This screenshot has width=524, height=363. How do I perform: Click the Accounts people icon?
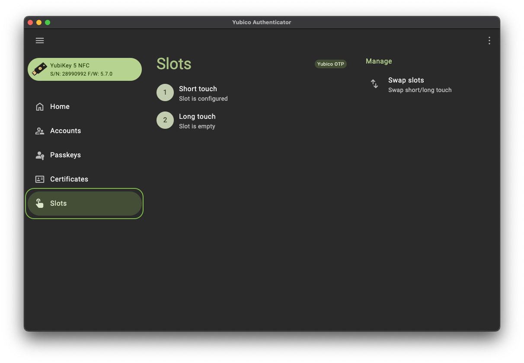[40, 131]
